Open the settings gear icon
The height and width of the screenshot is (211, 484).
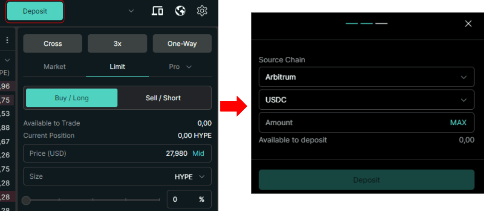pos(202,11)
